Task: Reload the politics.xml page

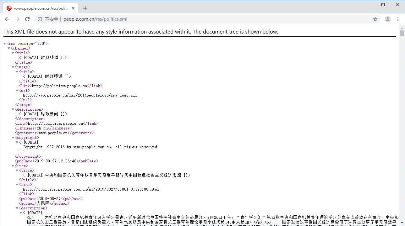Action: pos(27,19)
